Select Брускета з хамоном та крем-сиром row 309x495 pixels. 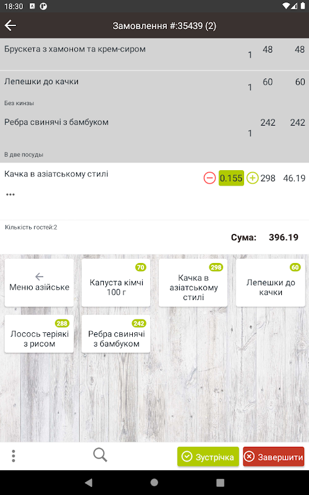click(154, 54)
